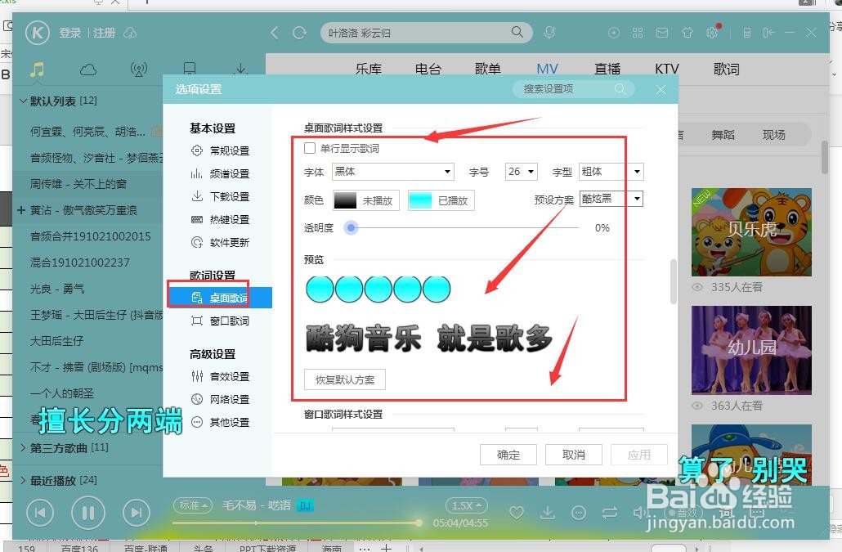This screenshot has height=552, width=842.
Task: Switch to the KTV tab
Action: (x=666, y=69)
